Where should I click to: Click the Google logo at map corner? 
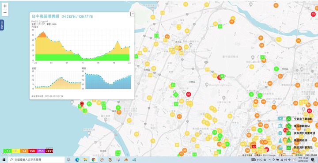click(x=6, y=154)
